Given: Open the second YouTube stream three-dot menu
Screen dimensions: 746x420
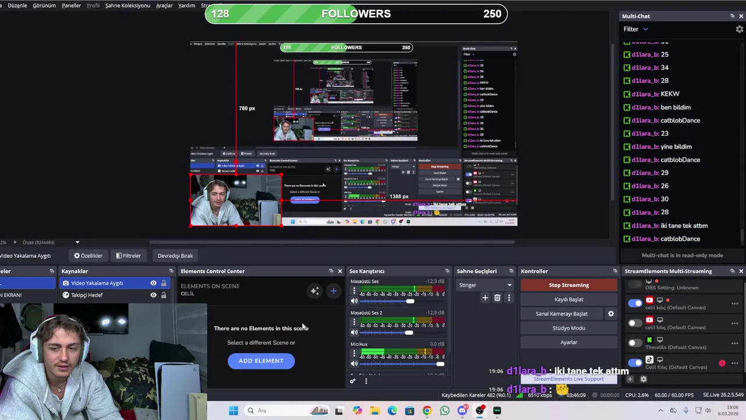Looking at the screenshot, I should (734, 323).
